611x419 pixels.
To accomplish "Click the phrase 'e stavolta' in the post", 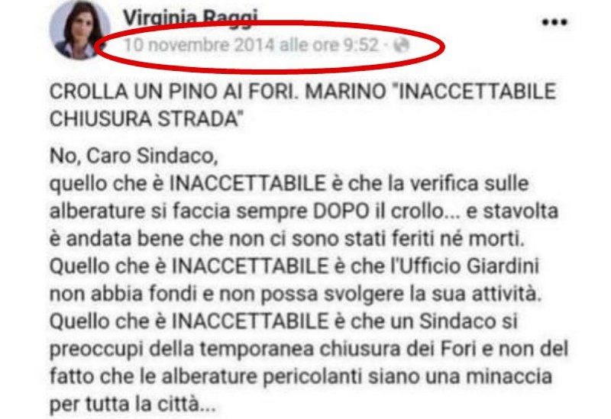I will (512, 211).
